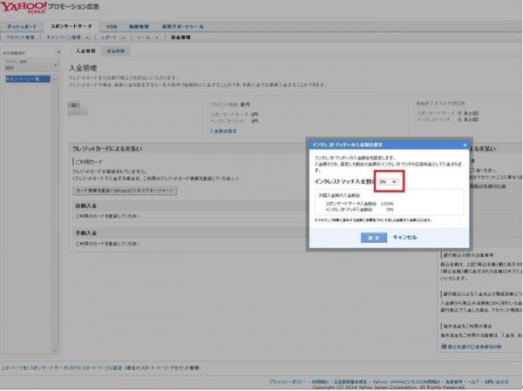Click キャンセル in the dialog
Image resolution: width=523 pixels, height=391 pixels.
[404, 238]
